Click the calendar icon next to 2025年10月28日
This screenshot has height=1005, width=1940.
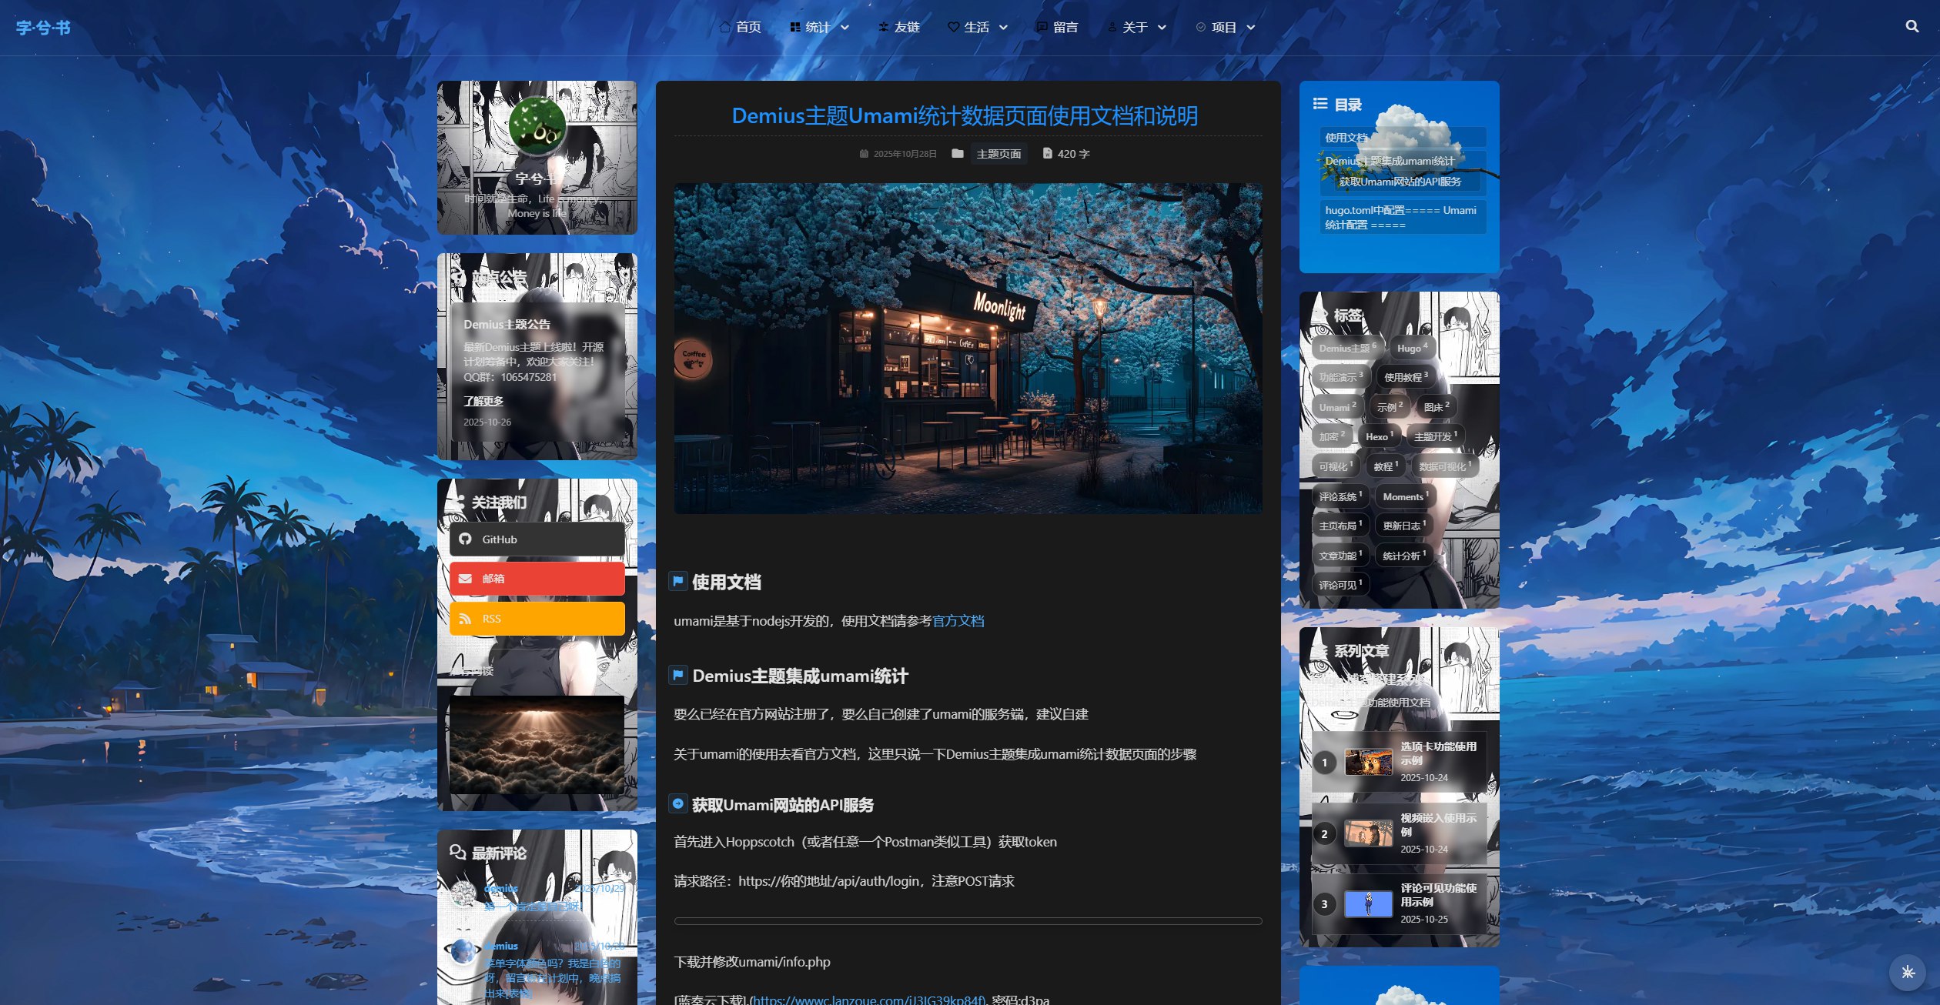863,154
